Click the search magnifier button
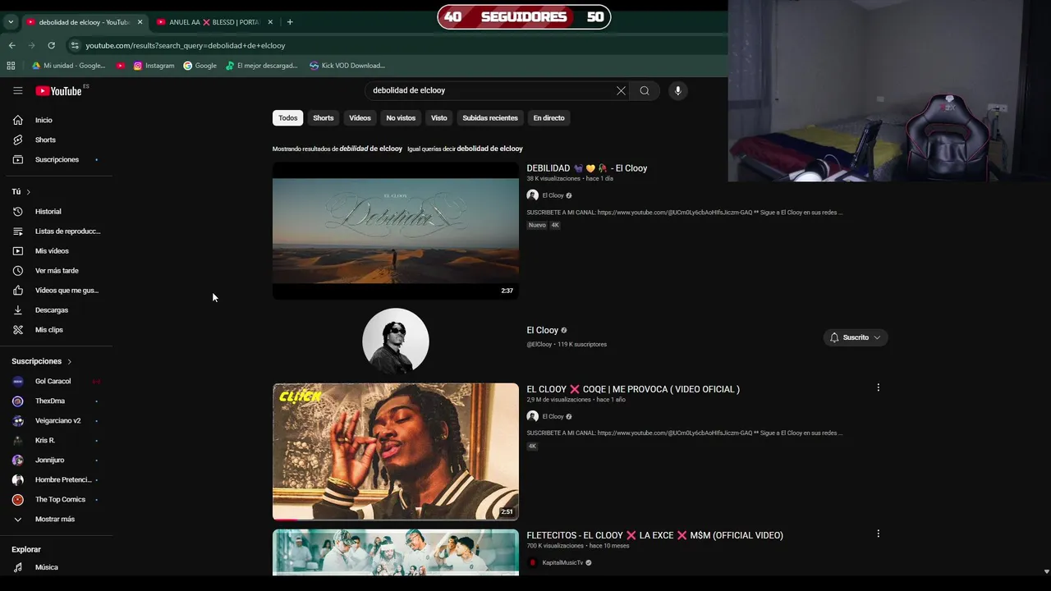The width and height of the screenshot is (1051, 591). point(645,90)
